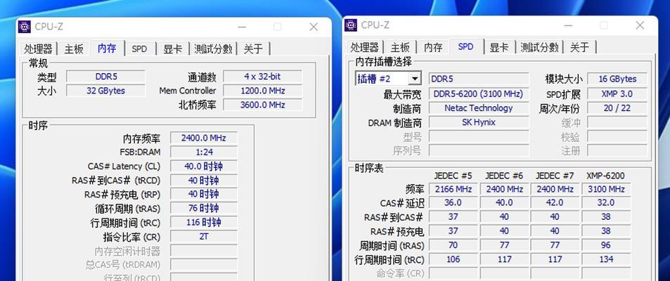Click the 2400.0 MHz 内存频率 value
The height and width of the screenshot is (281, 670).
[203, 138]
